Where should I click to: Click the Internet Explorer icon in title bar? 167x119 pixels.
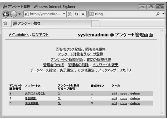coord(4,7)
